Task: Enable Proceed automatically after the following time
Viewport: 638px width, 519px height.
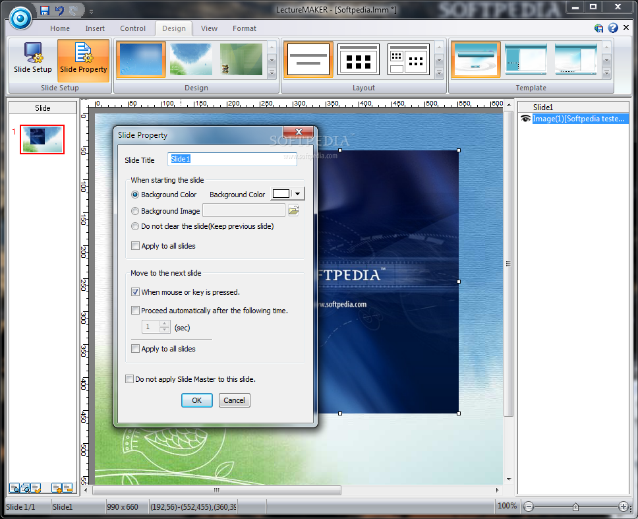Action: [136, 311]
